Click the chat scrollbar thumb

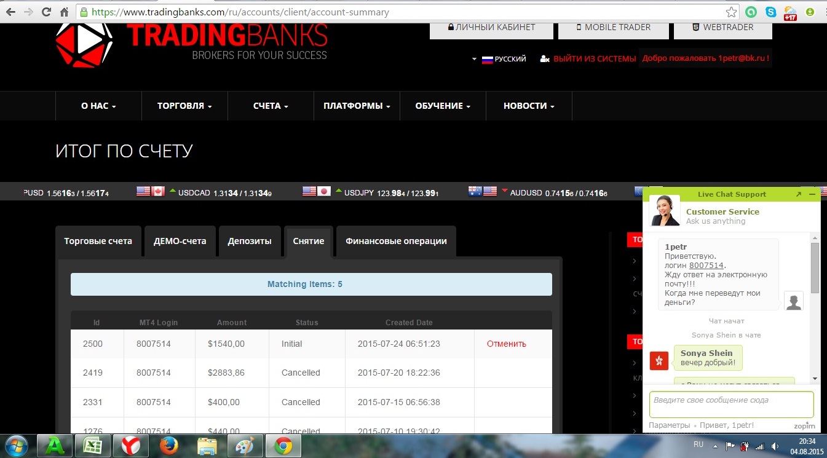(815, 267)
